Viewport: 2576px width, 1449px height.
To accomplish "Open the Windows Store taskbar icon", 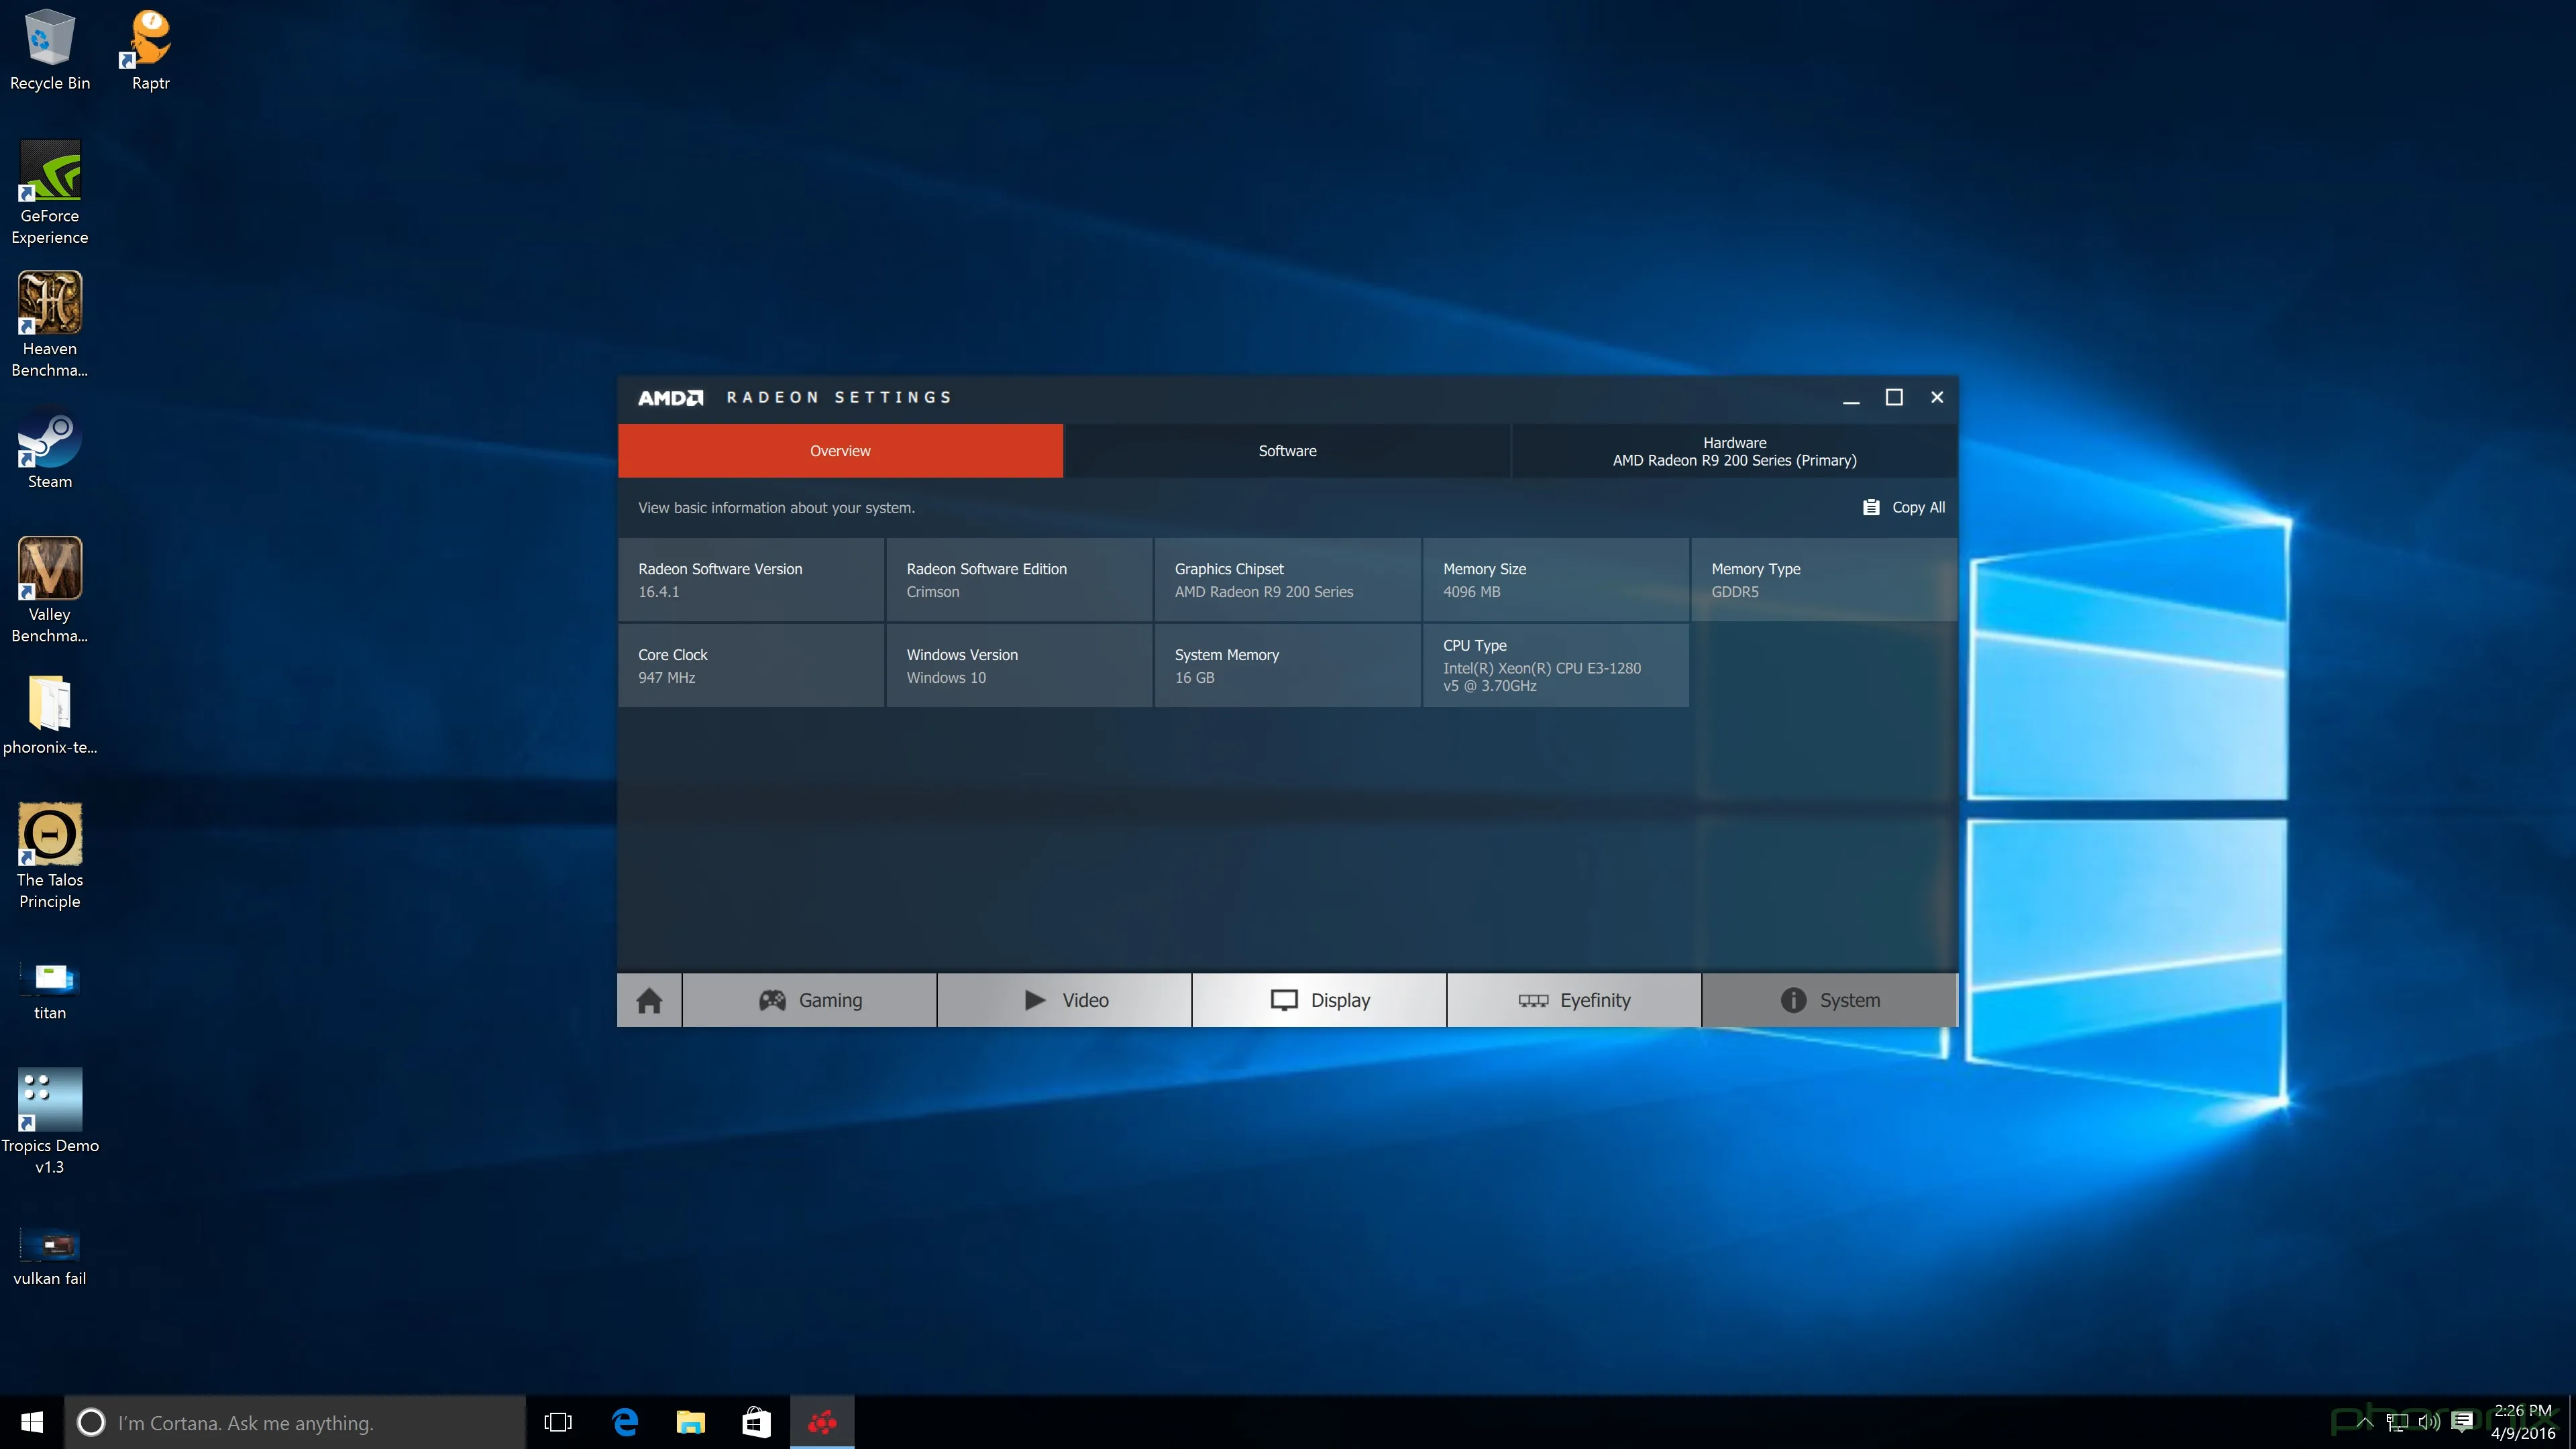I will 756,1422.
